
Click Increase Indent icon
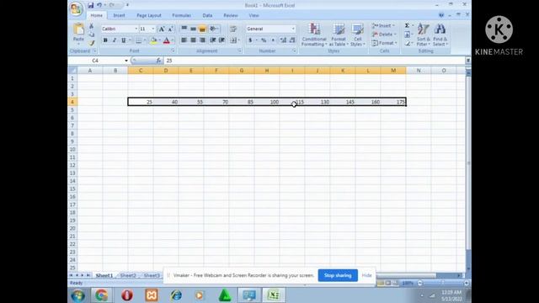[x=221, y=40]
